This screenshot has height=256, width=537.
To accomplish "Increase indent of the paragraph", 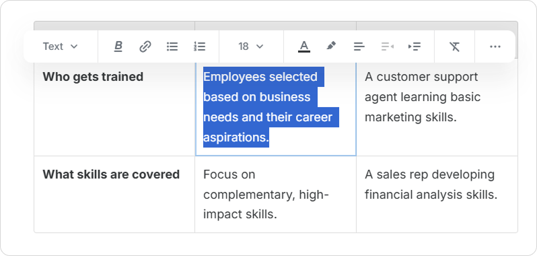I will 415,46.
